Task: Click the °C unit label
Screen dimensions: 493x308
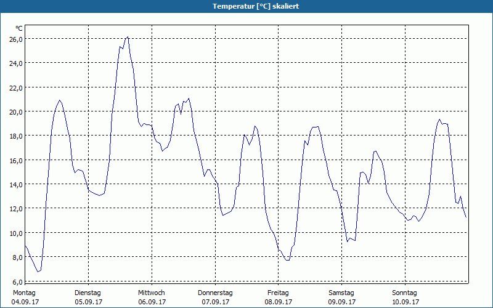Action: click(x=19, y=28)
